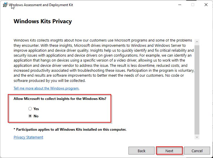Click the 'Windows Kits Privacy' heading
Image resolution: width=213 pixels, height=158 pixels.
43,21
